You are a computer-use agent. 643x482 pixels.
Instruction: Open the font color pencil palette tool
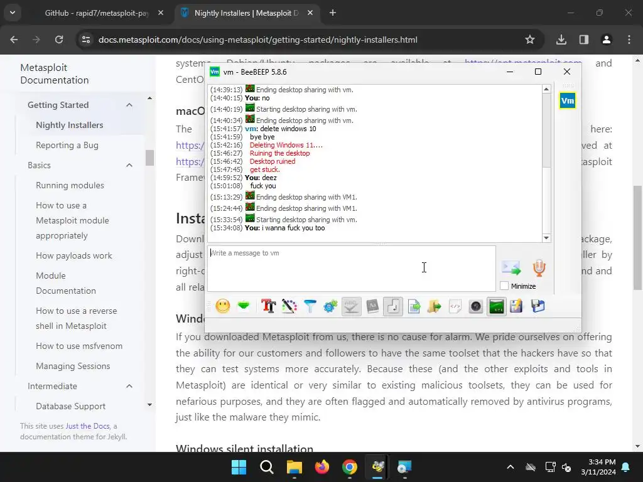[x=289, y=306]
